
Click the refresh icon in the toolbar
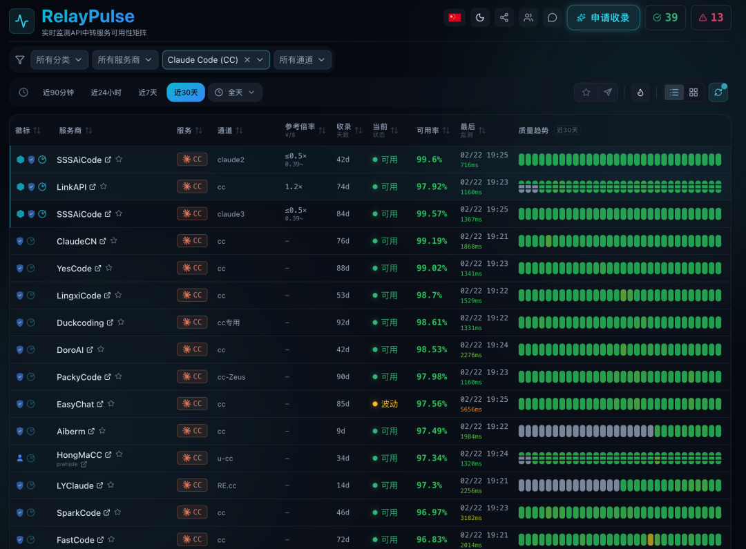[x=718, y=93]
